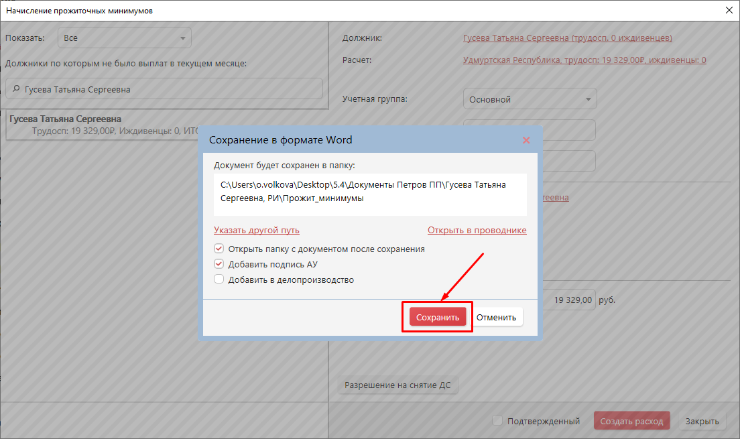
Task: Open the Должник link Гусева Татьяна Сергеевна
Action: click(567, 38)
